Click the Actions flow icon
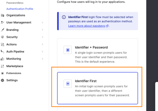This screenshot has width=158, height=111. tap(3, 44)
